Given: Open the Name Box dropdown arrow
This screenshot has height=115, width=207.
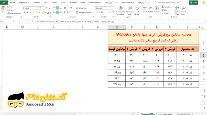Looking at the screenshot, I should point(13,21).
